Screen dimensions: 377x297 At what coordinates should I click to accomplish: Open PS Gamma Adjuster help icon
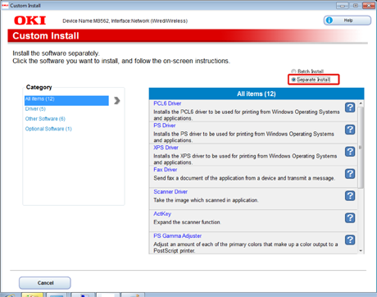tap(350, 240)
